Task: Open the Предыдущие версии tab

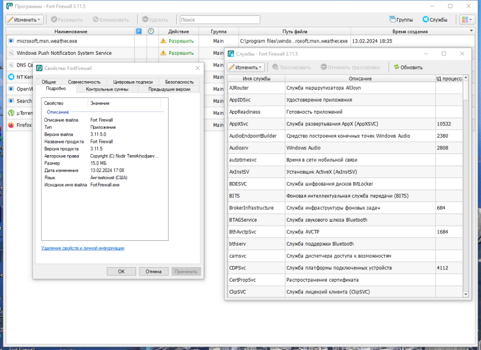Action: tap(169, 89)
